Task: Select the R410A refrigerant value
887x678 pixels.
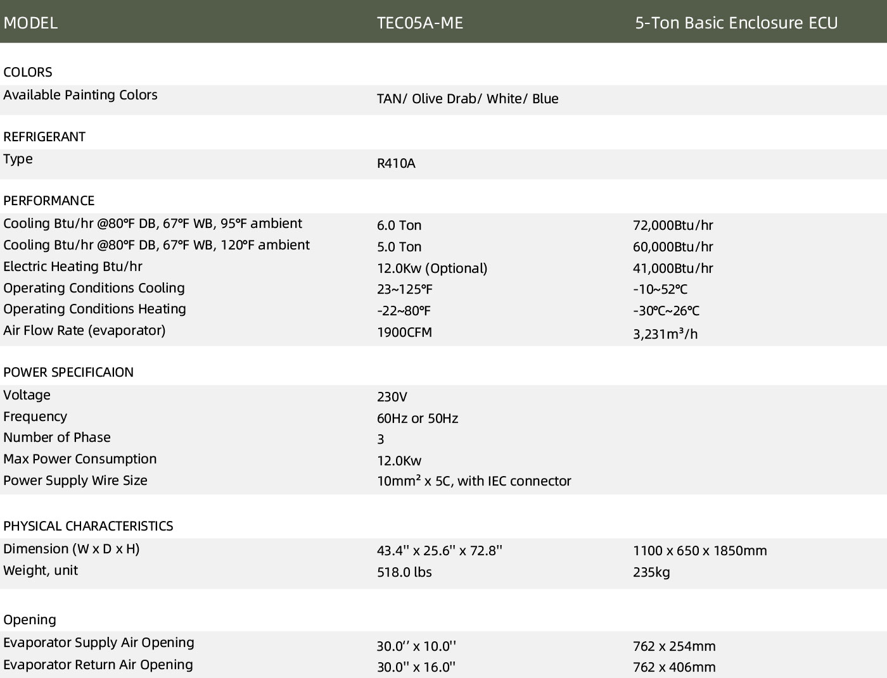Action: pyautogui.click(x=396, y=163)
